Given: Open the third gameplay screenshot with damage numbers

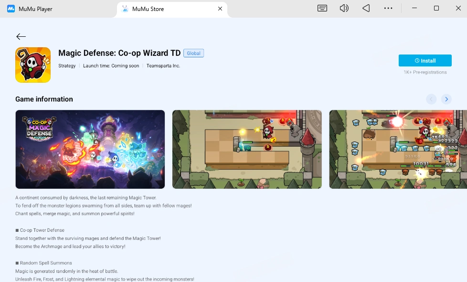Looking at the screenshot, I should [x=398, y=149].
